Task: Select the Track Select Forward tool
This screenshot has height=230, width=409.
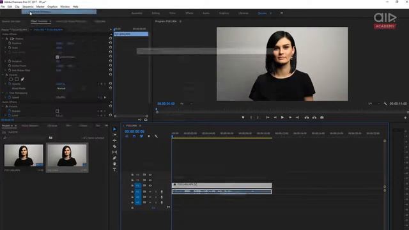Action: pyautogui.click(x=114, y=135)
